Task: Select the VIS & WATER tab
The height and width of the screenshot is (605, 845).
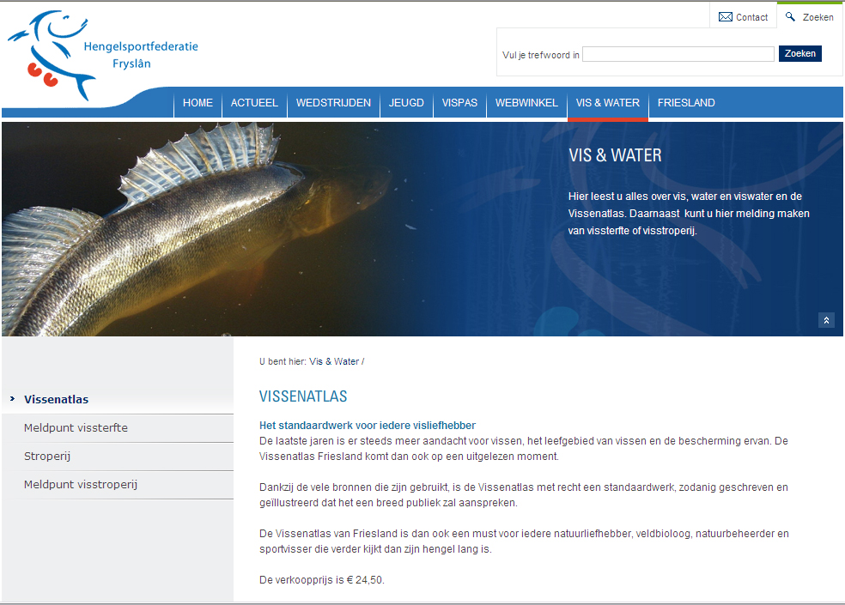Action: pos(607,103)
